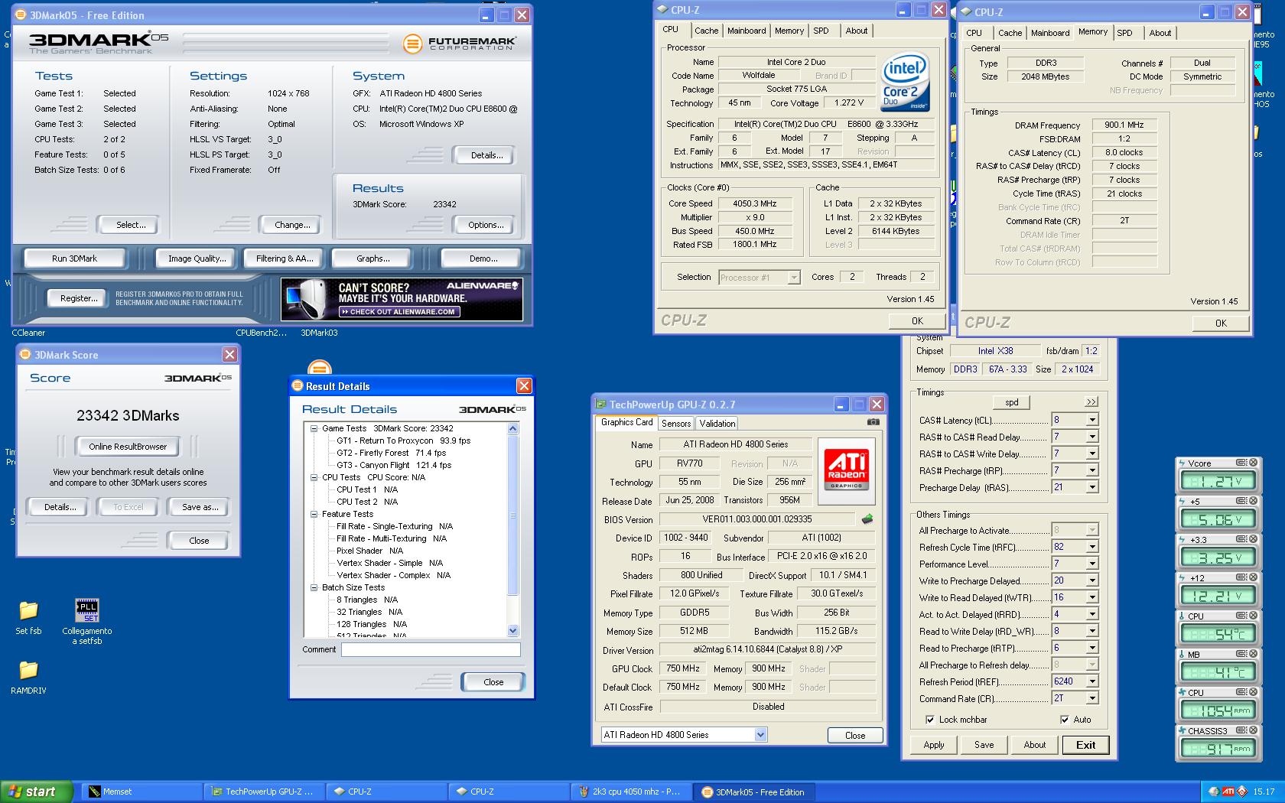1285x803 pixels.
Task: Click the TechPowerUp GPU-Z taskbar button
Action: point(265,792)
